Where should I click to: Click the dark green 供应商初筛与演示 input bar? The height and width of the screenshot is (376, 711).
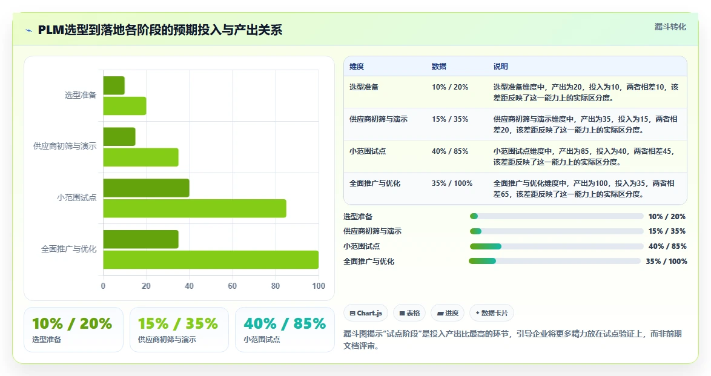(119, 137)
